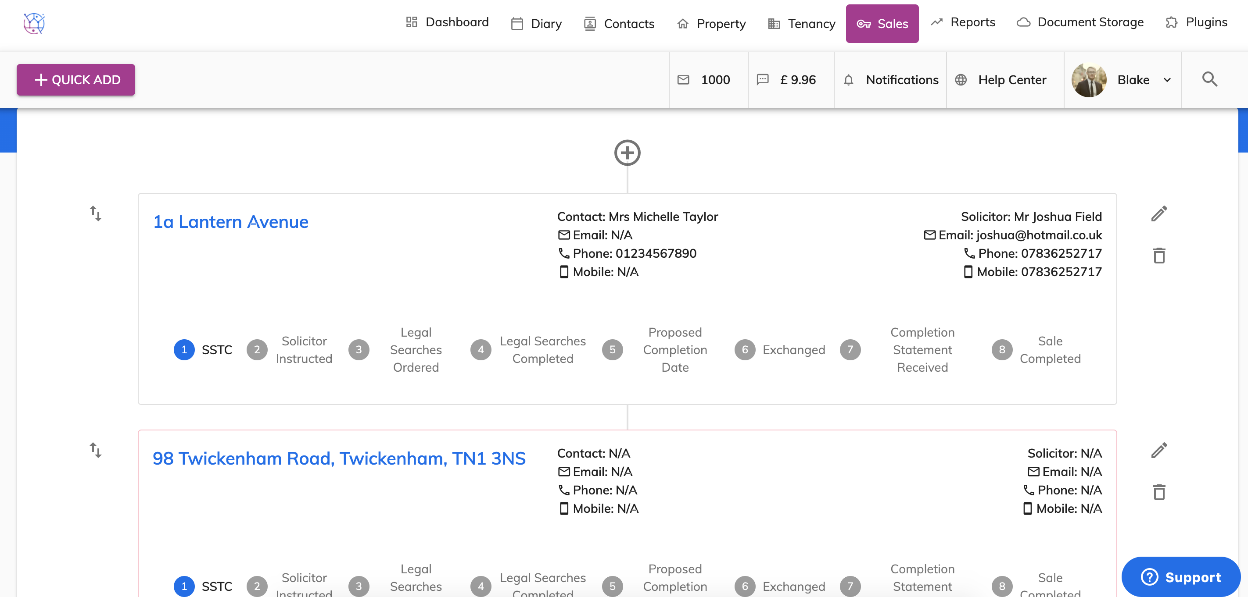Delete the 1a Lantern Avenue sale entry
The image size is (1248, 597).
tap(1159, 256)
